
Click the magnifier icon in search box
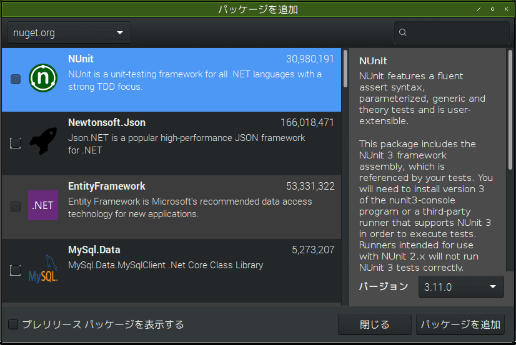403,32
